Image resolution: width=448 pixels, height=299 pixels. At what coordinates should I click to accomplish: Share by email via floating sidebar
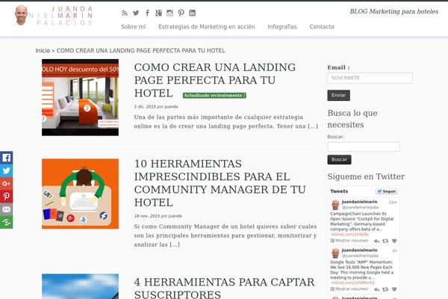click(x=6, y=209)
